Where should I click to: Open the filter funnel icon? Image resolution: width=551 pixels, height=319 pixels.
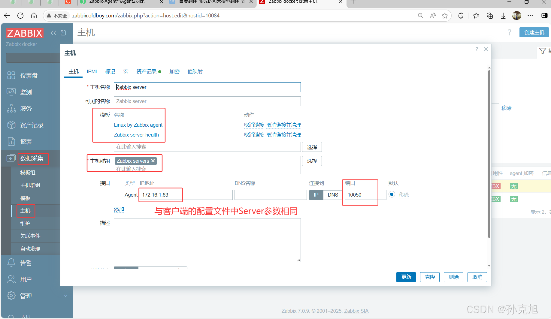click(543, 51)
